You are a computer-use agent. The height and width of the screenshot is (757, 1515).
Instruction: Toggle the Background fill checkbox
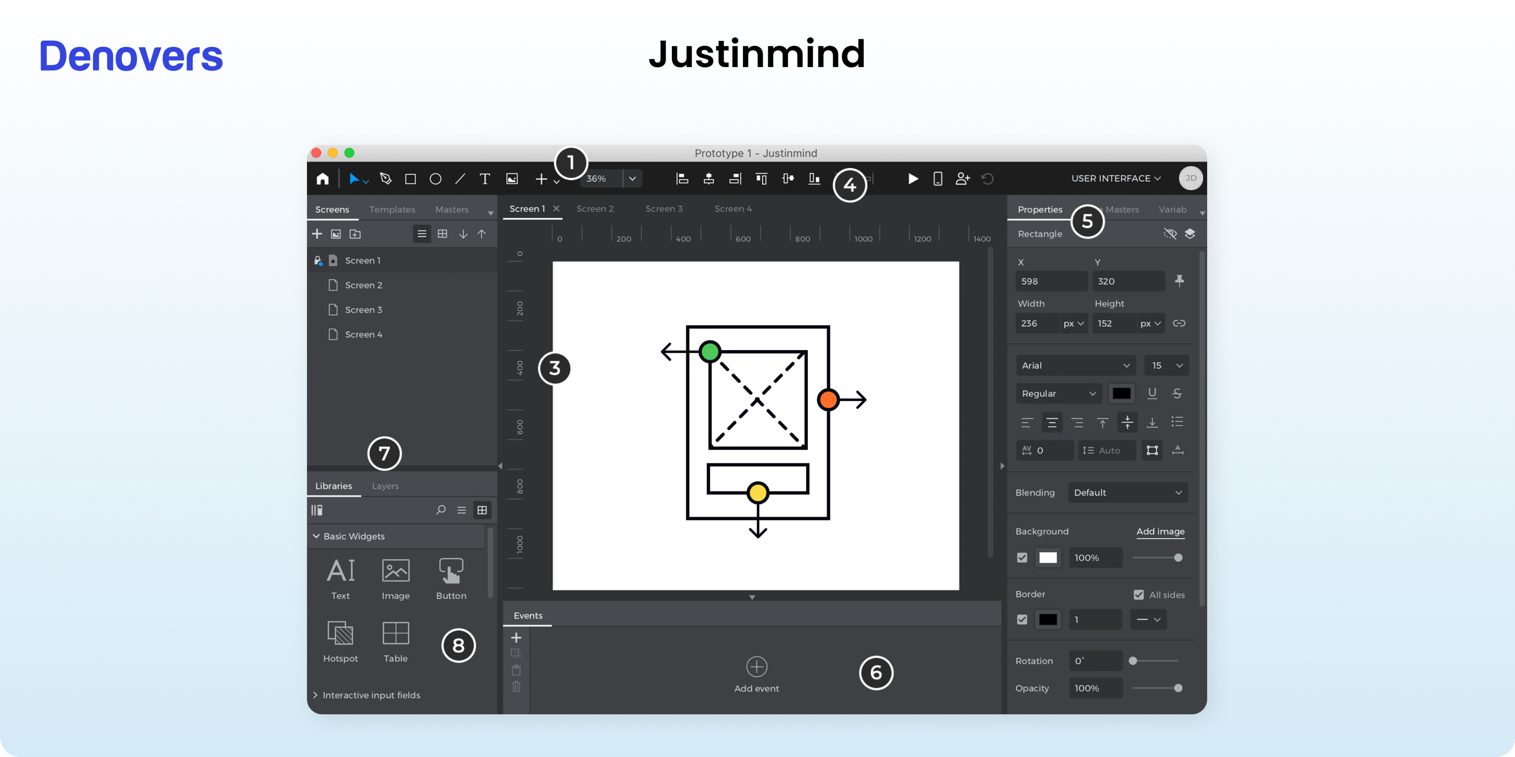[x=1022, y=558]
